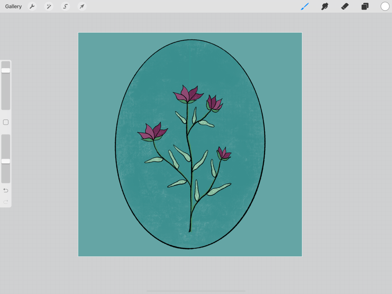Click the brush opacity slider handle
The image size is (392, 294).
(6, 161)
